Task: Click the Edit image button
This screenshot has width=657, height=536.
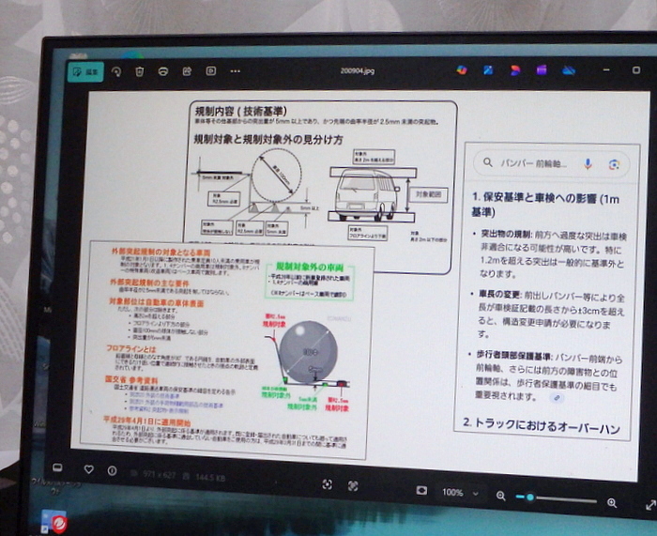Action: pos(84,69)
